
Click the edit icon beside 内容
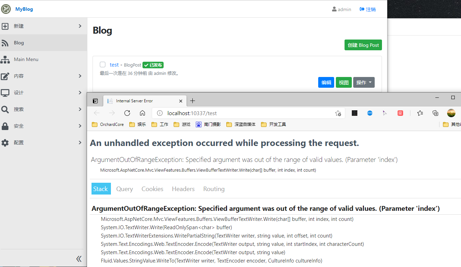[x=5, y=76]
